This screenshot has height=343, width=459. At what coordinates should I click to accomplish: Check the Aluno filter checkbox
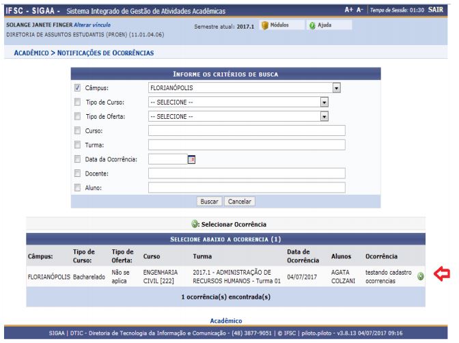[77, 188]
